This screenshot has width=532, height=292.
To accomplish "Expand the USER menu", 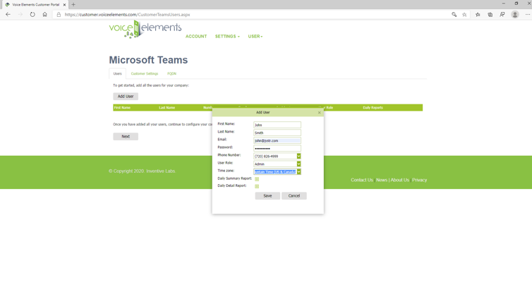I will [x=255, y=36].
